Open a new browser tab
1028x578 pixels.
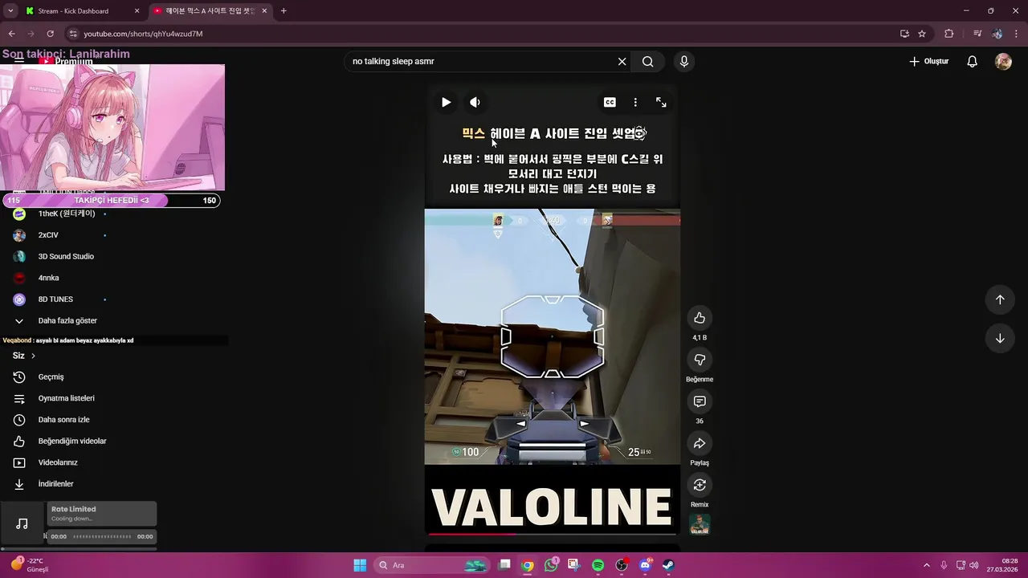click(x=284, y=11)
